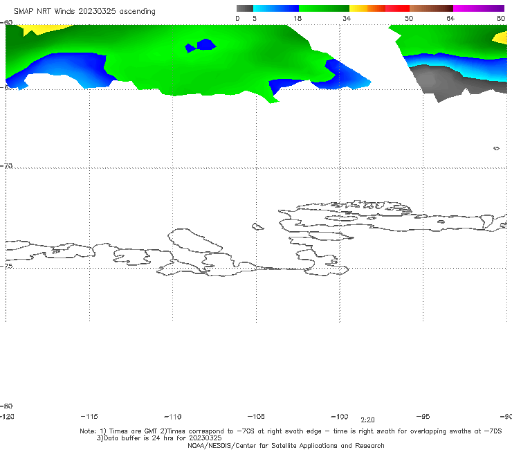
Task: Pick the magenta-purple segment of the colorbar
Action: pyautogui.click(x=479, y=8)
